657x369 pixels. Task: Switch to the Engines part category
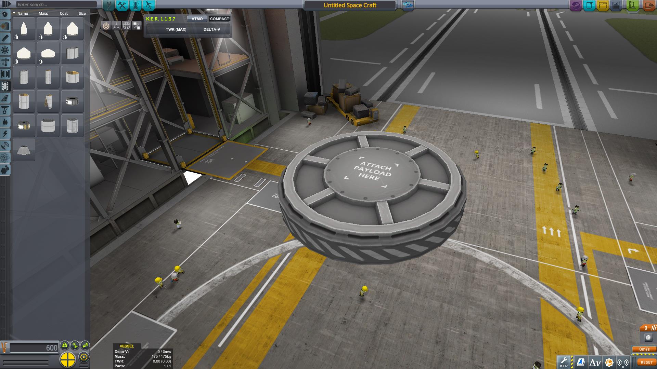[5, 38]
